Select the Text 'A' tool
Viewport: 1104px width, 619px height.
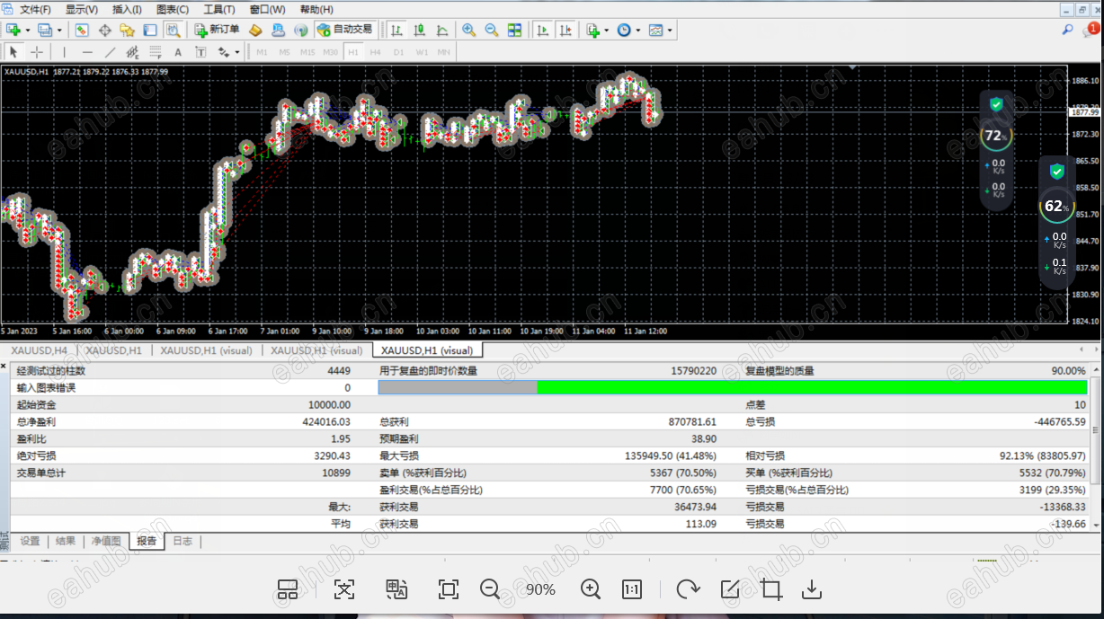pos(178,52)
